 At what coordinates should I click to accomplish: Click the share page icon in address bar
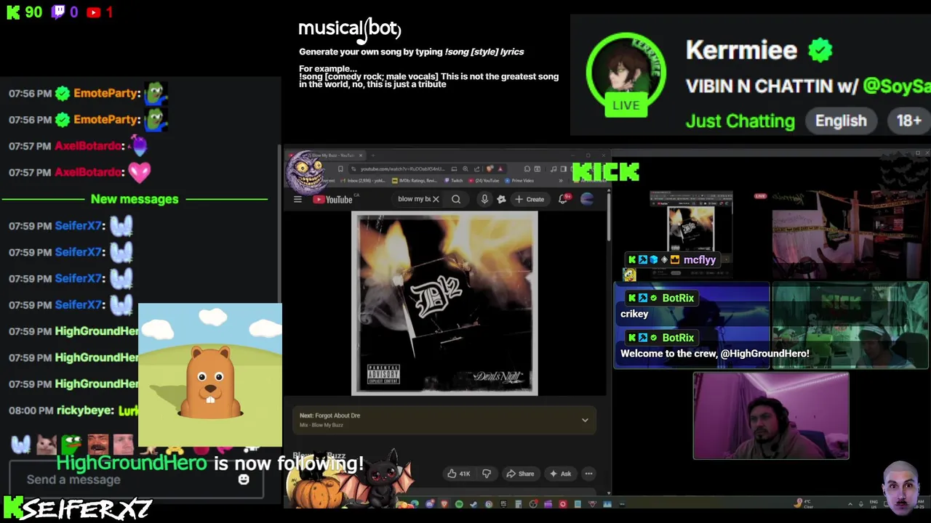coord(477,169)
